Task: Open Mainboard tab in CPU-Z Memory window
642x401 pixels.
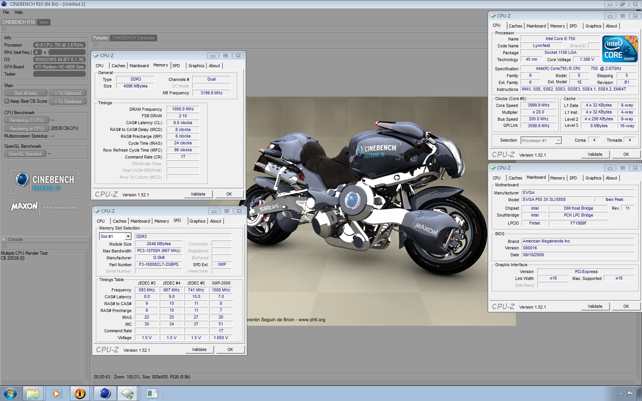Action: pos(139,66)
